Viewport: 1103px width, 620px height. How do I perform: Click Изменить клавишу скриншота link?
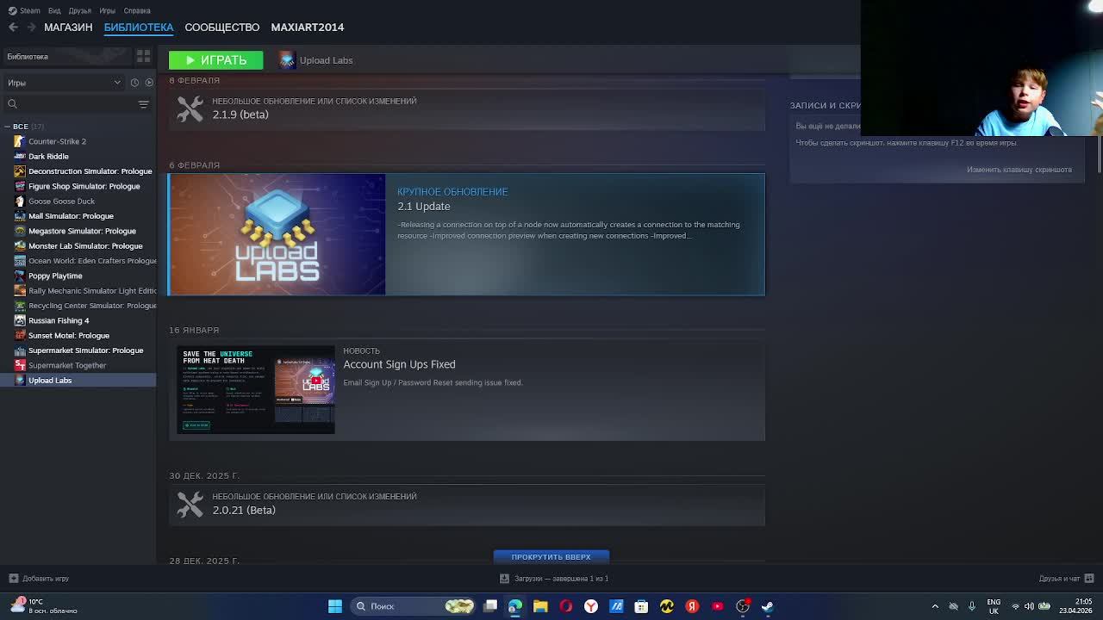coord(1019,170)
